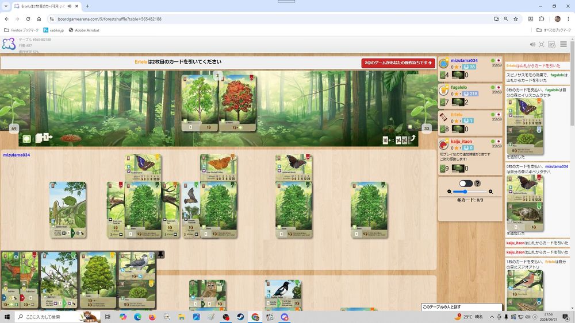Open the game notes icon in the header
The image size is (575, 323).
(x=551, y=44)
